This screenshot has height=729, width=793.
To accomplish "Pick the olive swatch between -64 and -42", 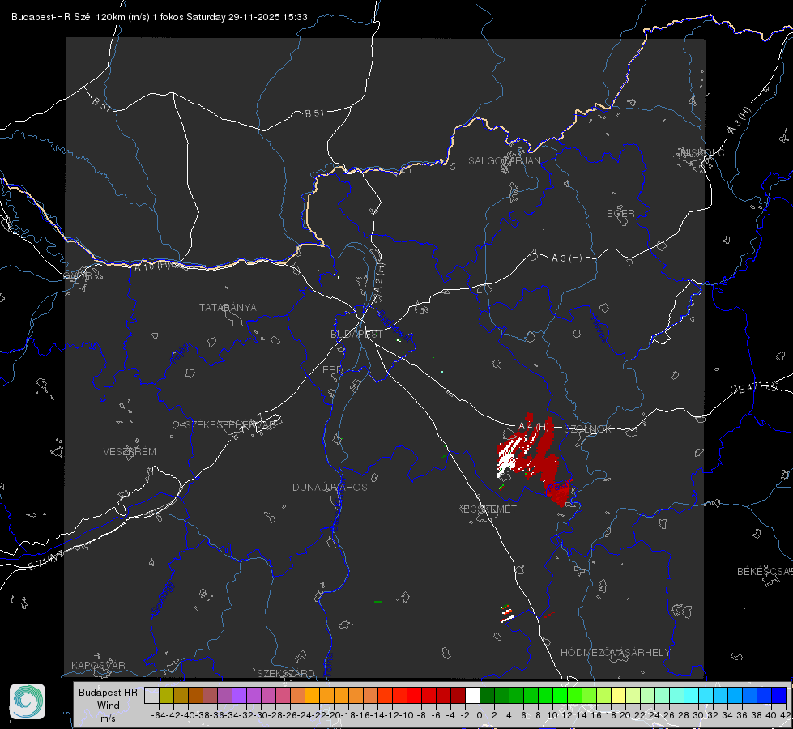I will click(x=166, y=695).
